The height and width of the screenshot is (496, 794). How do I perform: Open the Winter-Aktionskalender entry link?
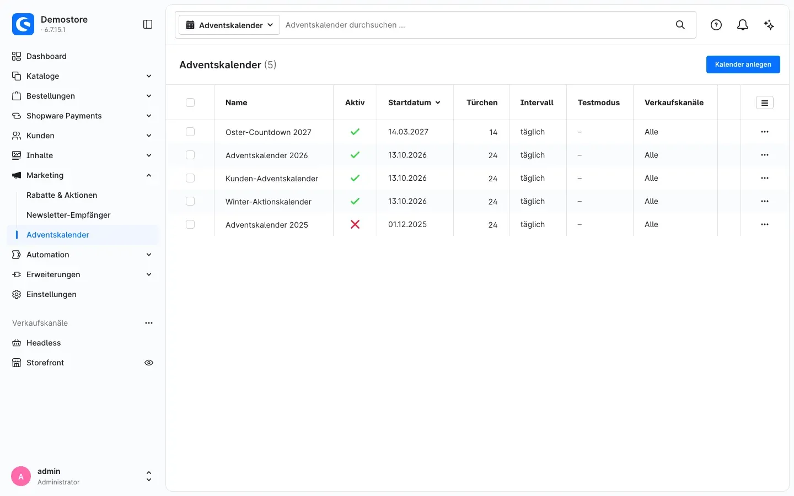(269, 202)
